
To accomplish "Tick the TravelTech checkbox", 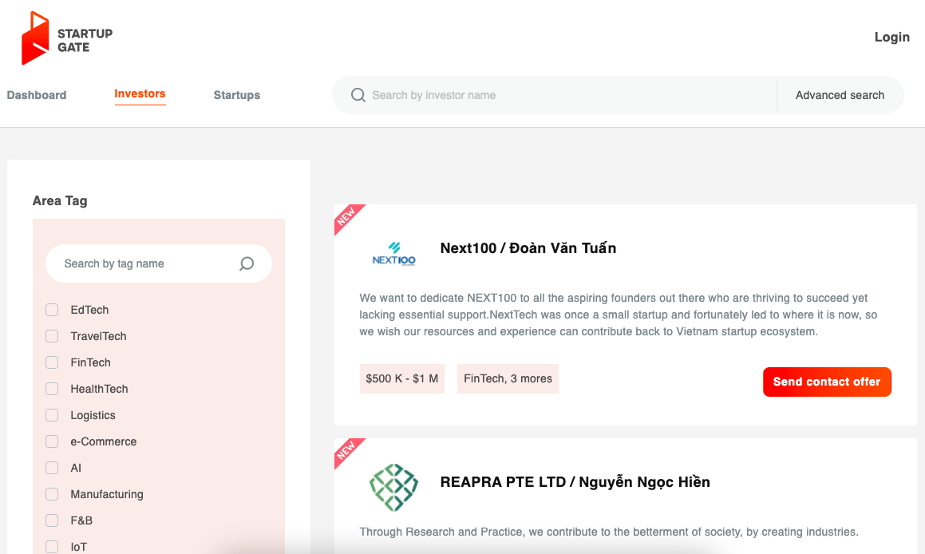I will pyautogui.click(x=52, y=336).
